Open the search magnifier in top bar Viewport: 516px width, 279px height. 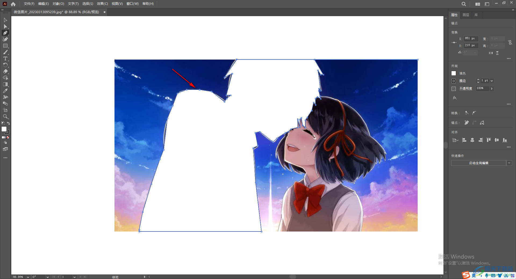464,4
